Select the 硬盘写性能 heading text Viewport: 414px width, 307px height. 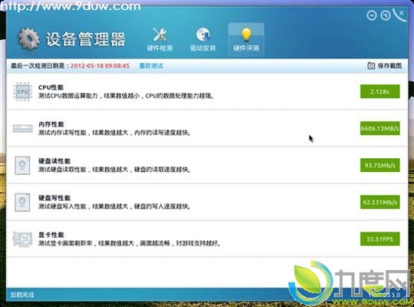(54, 198)
